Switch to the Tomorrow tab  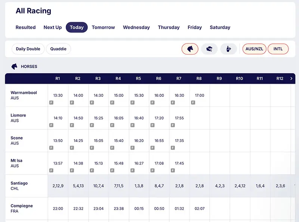pos(103,27)
